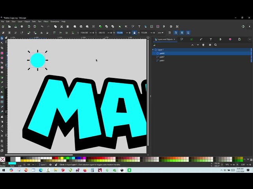
Task: Toggle the first highlighted transform option button
Action: 176,33
